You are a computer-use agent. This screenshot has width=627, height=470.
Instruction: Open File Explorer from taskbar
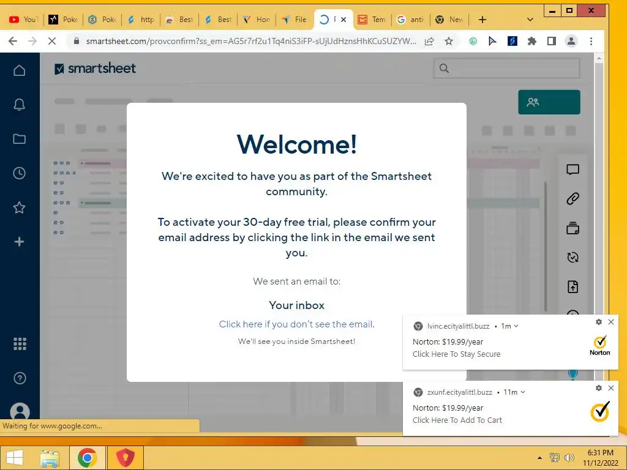[x=50, y=458]
